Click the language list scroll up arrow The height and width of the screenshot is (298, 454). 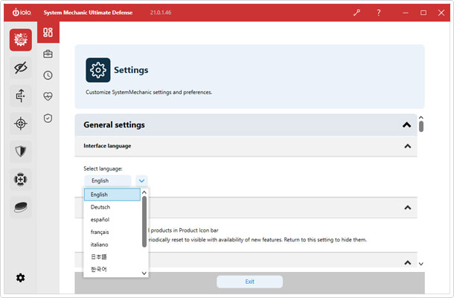tap(144, 192)
